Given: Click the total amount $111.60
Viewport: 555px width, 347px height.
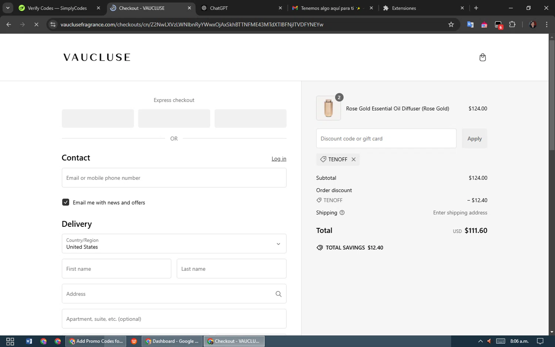Looking at the screenshot, I should 476,230.
